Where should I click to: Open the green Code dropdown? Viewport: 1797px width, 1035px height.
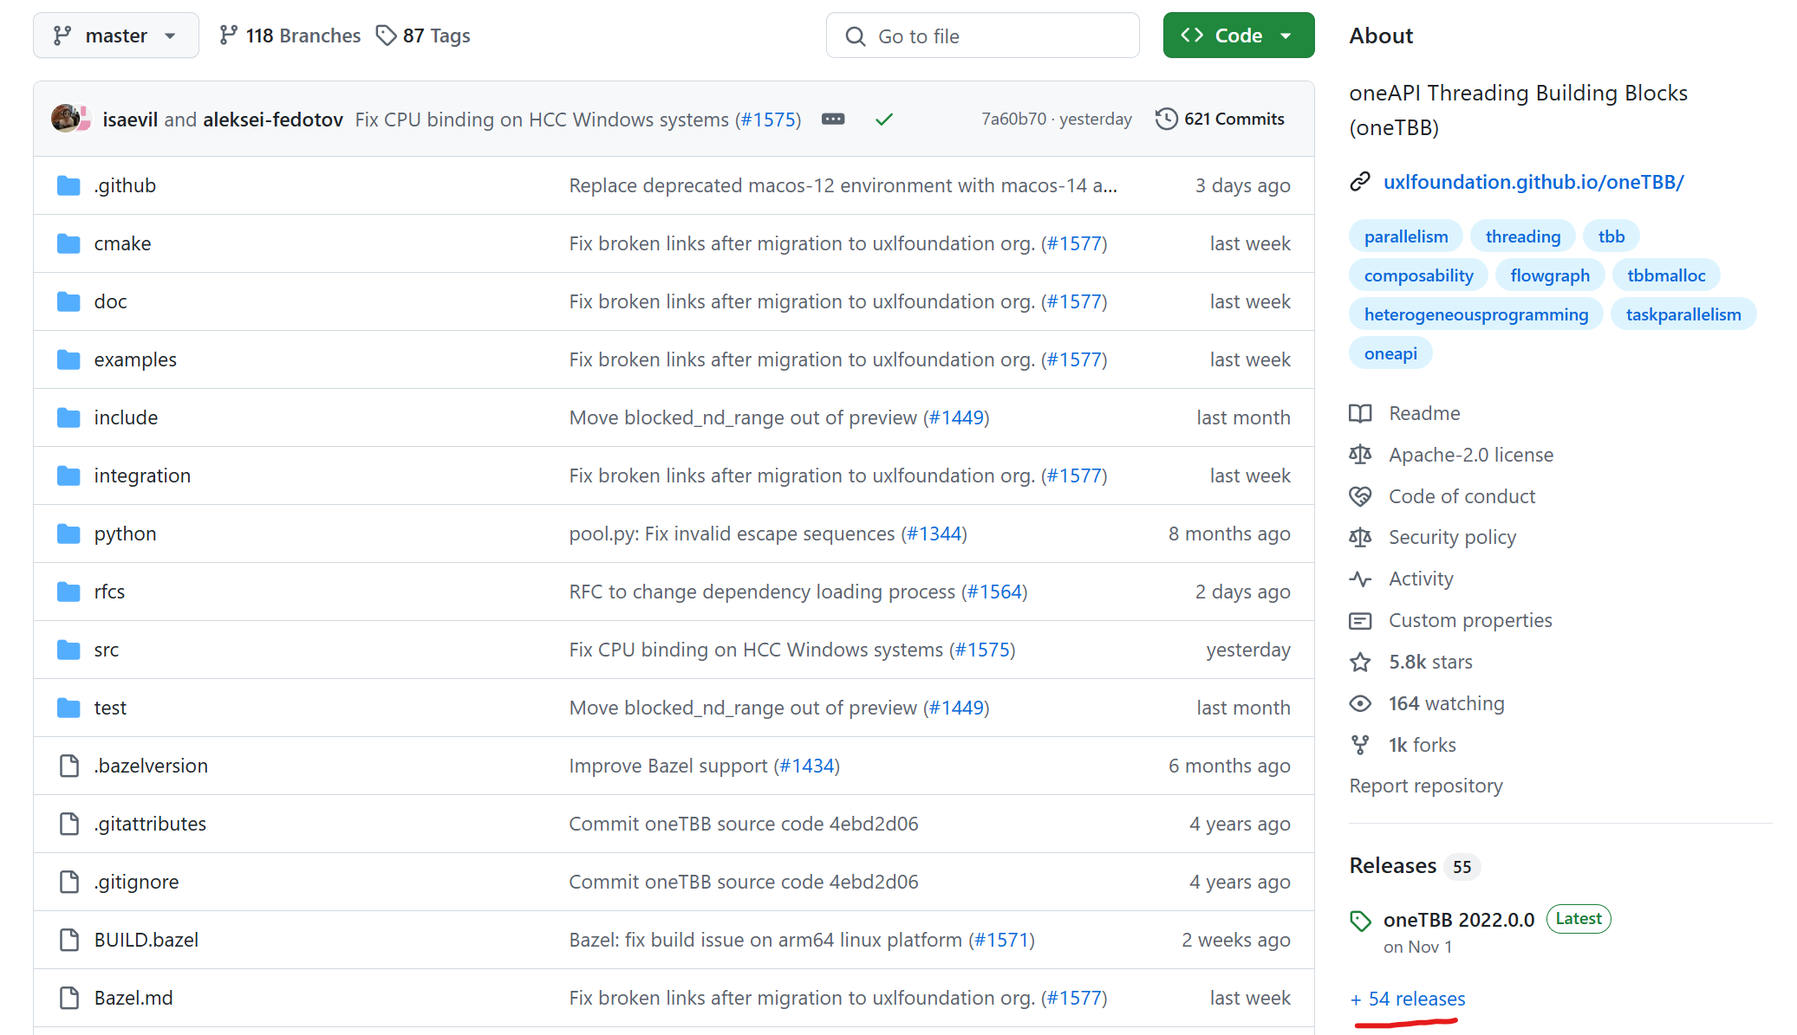click(1238, 36)
